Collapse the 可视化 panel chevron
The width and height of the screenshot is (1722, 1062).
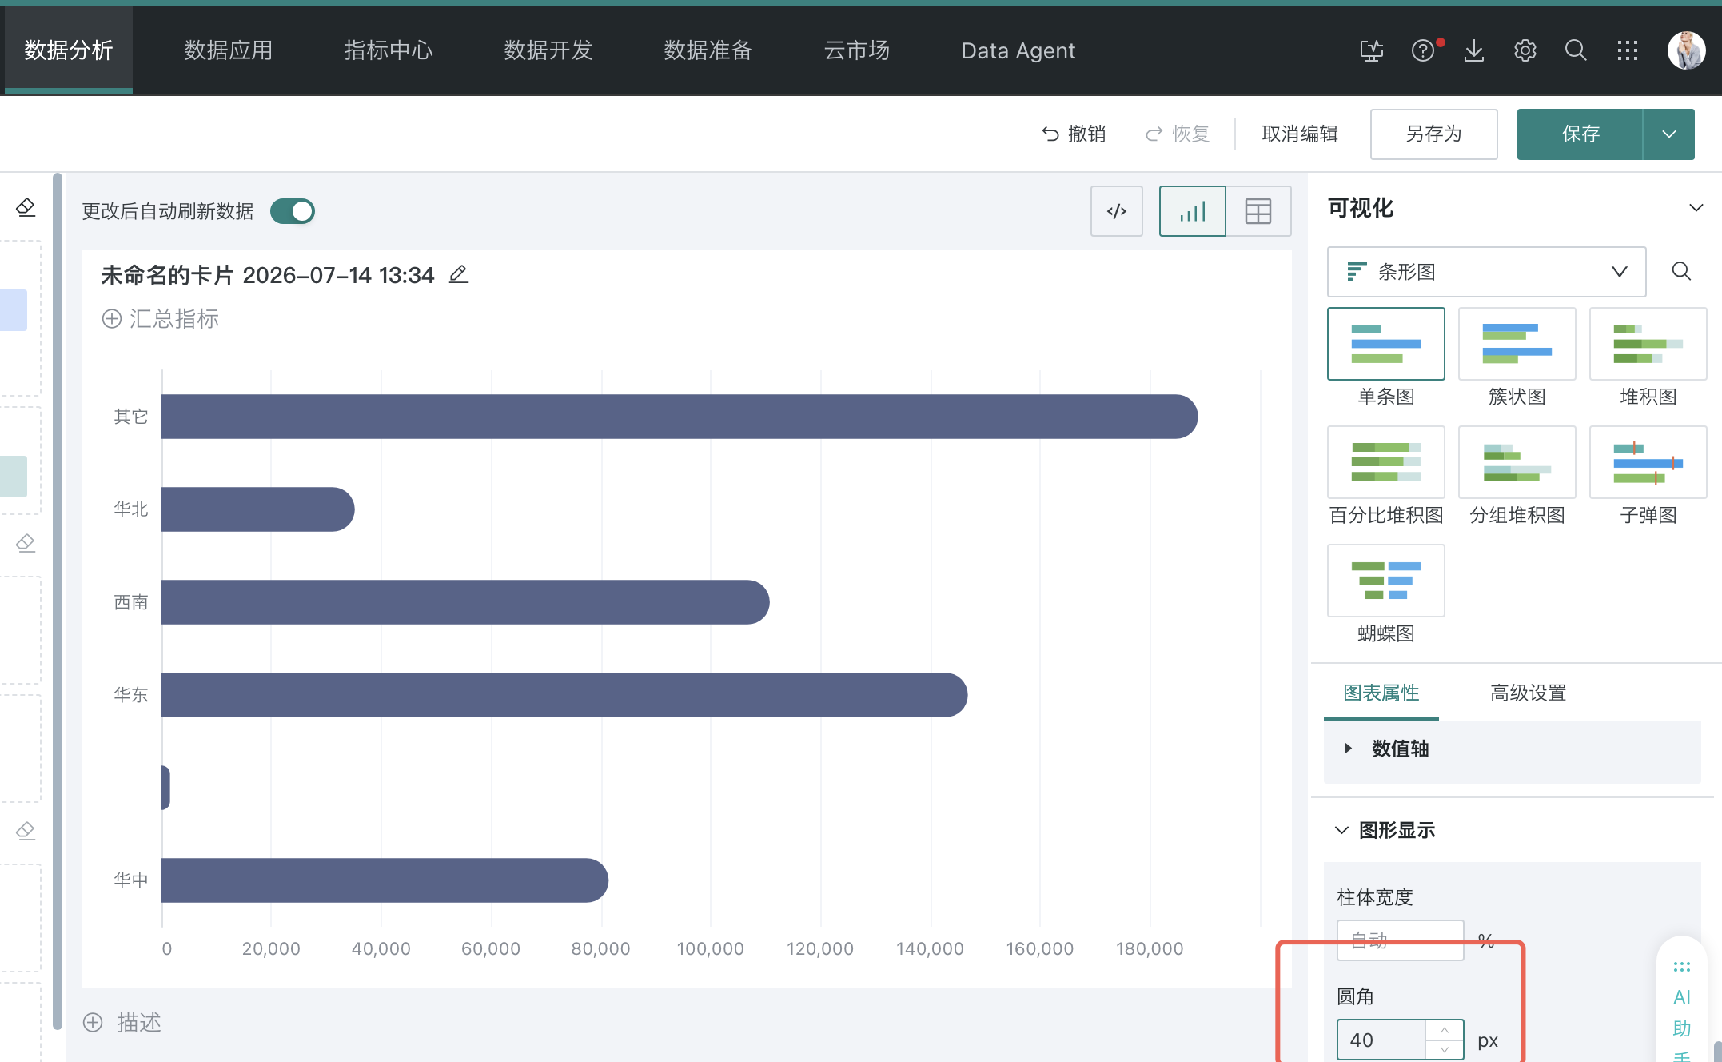pyautogui.click(x=1696, y=208)
